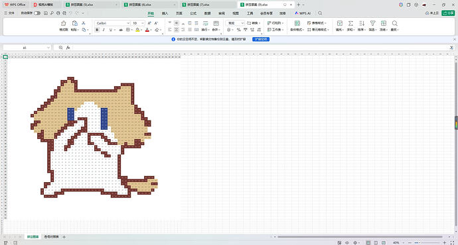
Task: Add a new sheet with plus button
Action: [64, 237]
